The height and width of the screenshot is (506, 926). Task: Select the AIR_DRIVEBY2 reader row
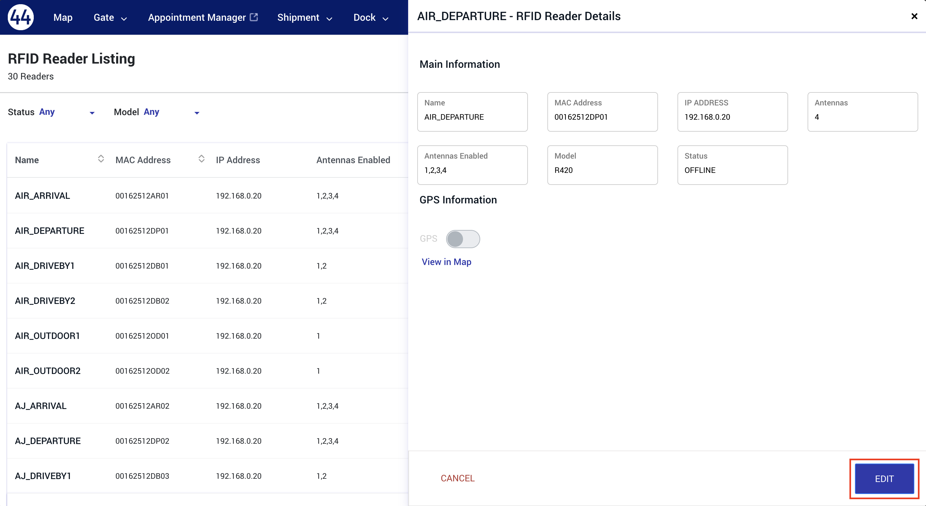coord(208,301)
